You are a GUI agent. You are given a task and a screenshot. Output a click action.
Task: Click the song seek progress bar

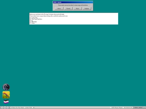[x=71, y=107]
